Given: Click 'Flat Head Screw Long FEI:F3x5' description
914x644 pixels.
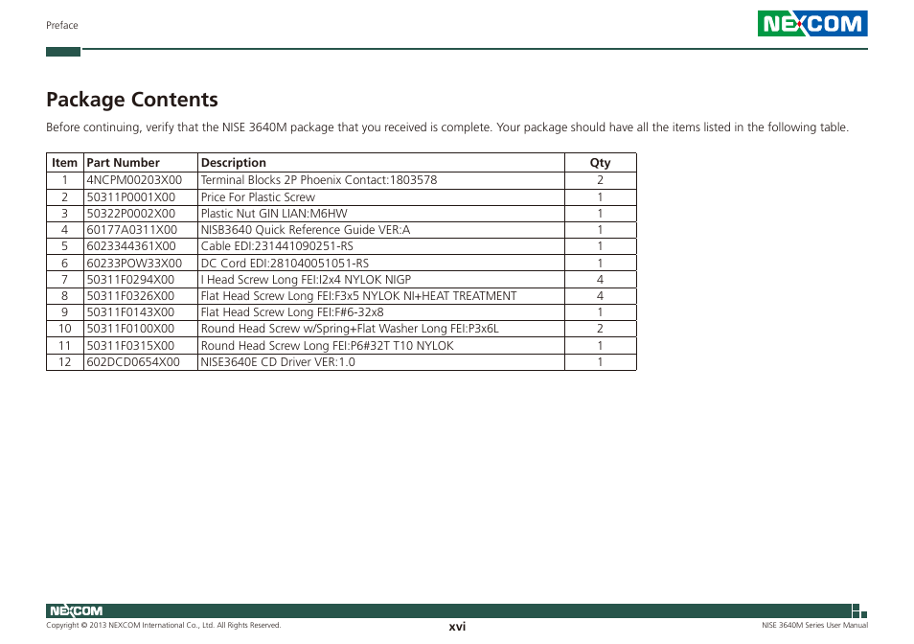Looking at the screenshot, I should point(358,295).
